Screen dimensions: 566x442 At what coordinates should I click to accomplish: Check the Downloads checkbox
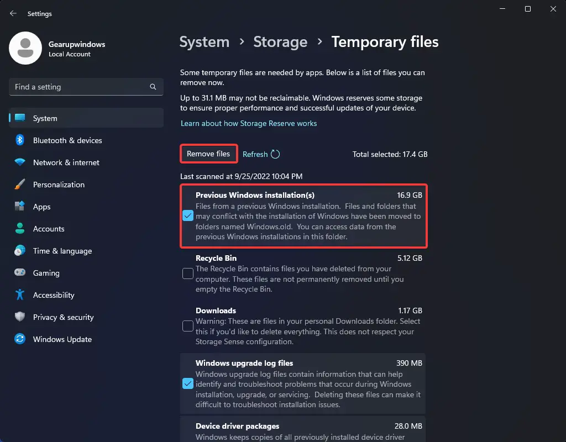tap(188, 326)
